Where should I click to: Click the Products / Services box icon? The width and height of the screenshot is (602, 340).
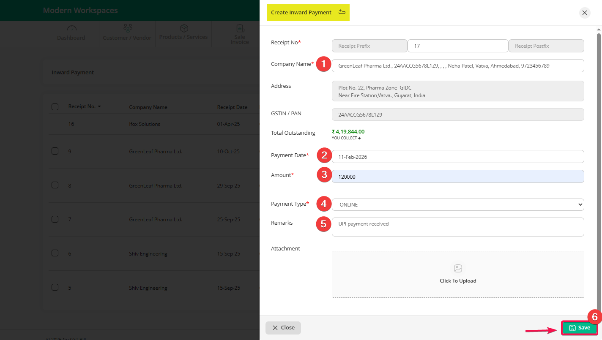point(184,28)
